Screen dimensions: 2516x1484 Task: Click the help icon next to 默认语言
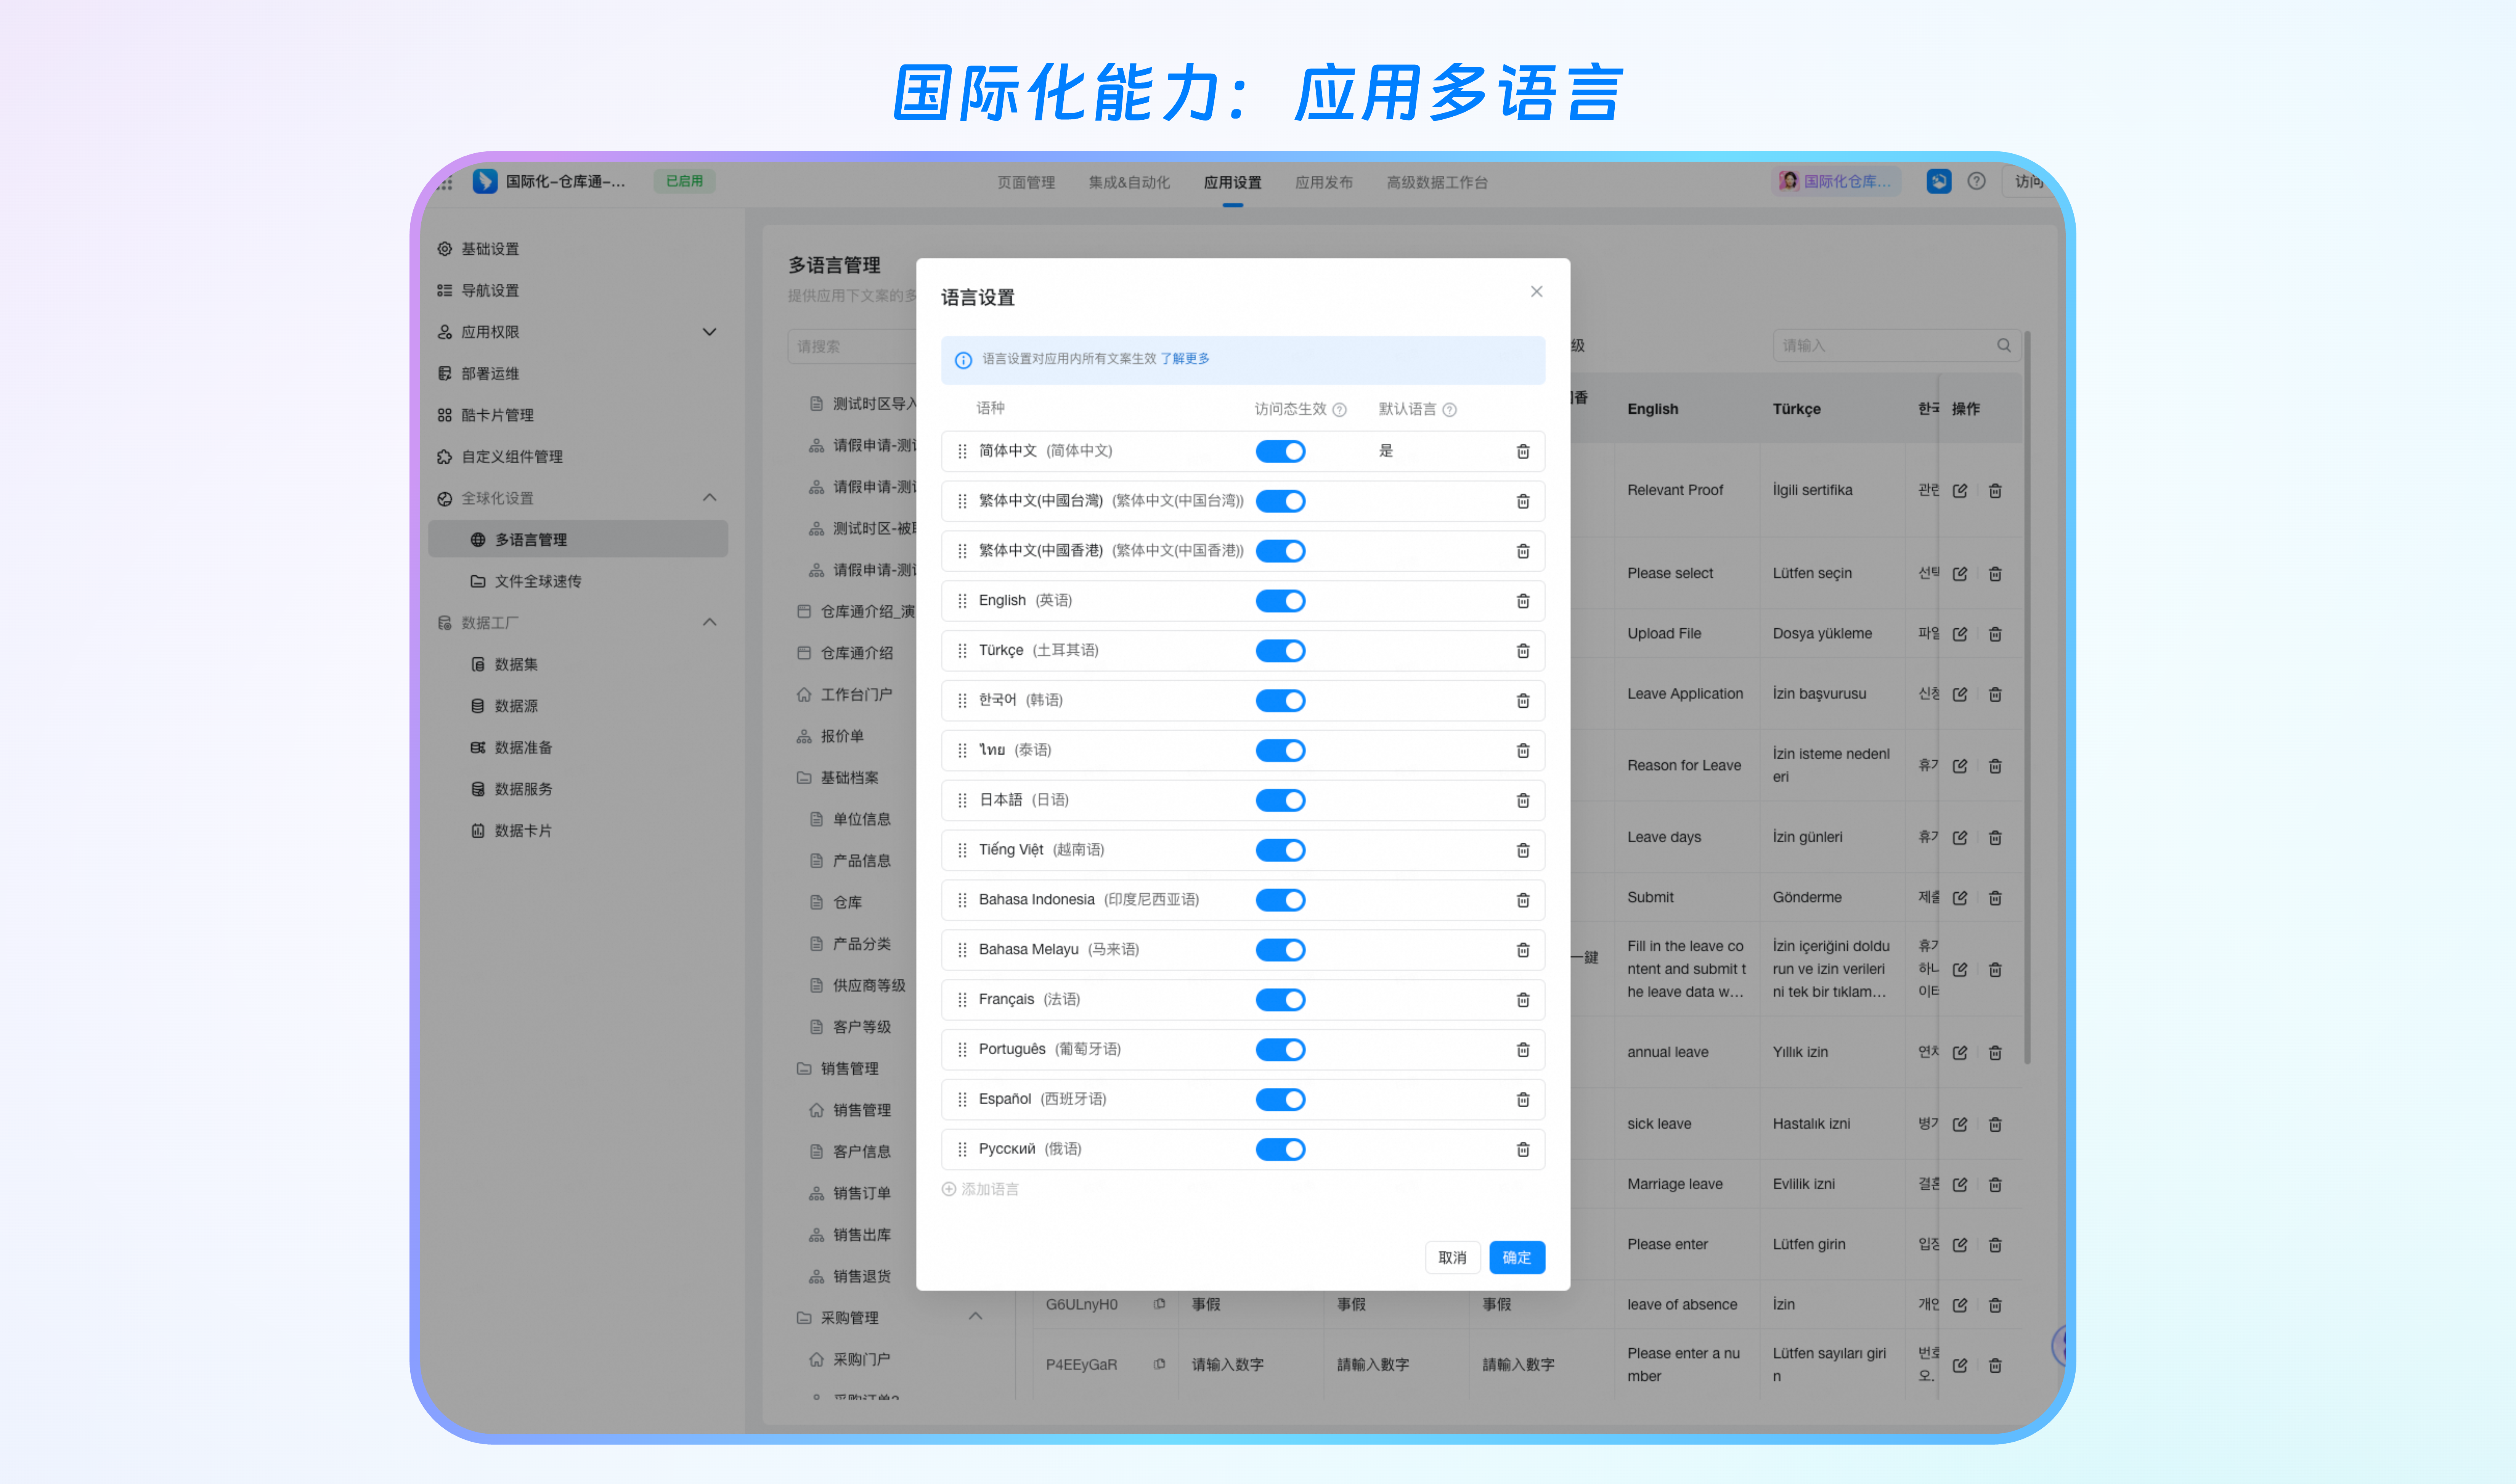(x=1450, y=409)
